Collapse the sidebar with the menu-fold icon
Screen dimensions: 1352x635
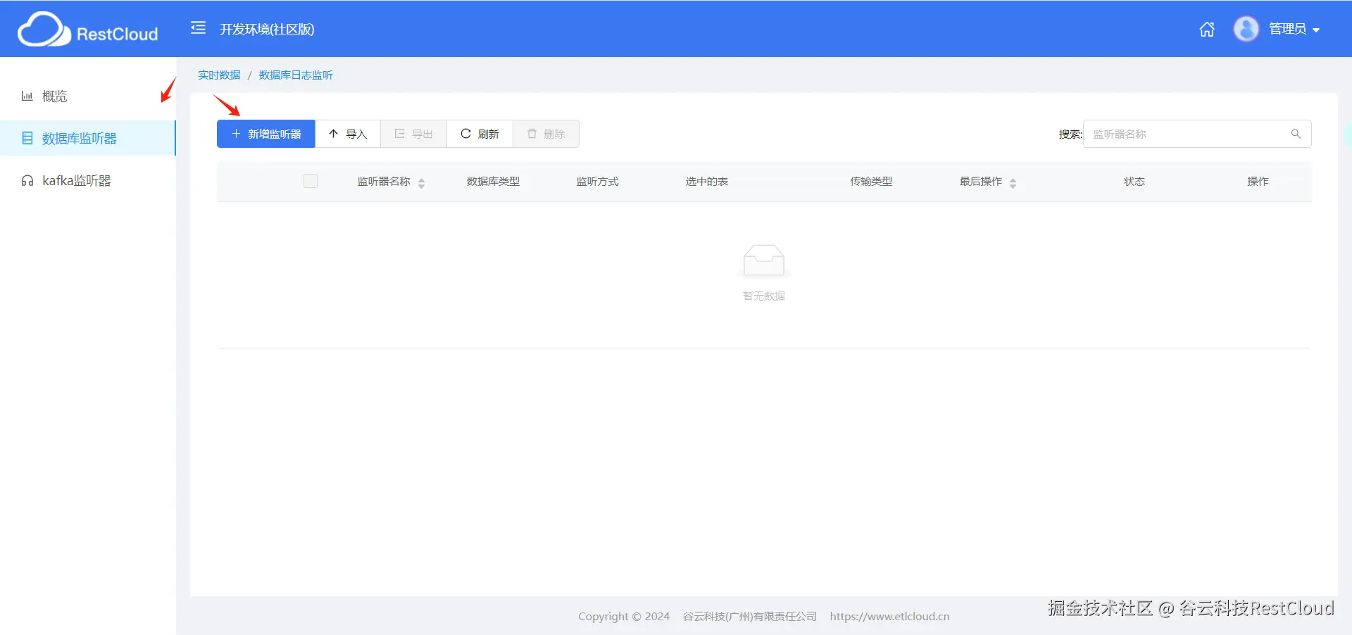coord(199,28)
